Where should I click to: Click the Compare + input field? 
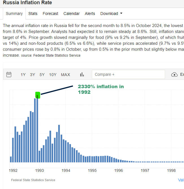tap(128, 74)
